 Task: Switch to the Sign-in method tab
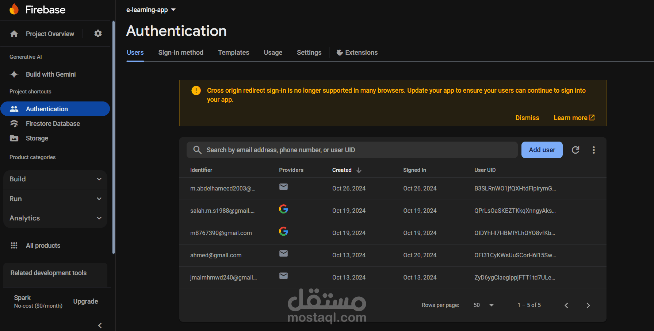pos(181,53)
